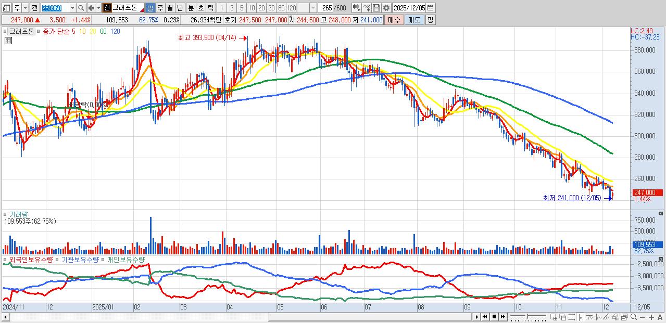
Task: Click the play button in bottom playback bar
Action: point(477,317)
